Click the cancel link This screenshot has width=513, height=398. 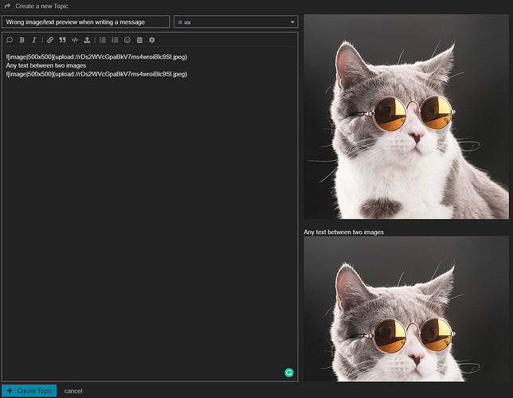[x=73, y=391]
